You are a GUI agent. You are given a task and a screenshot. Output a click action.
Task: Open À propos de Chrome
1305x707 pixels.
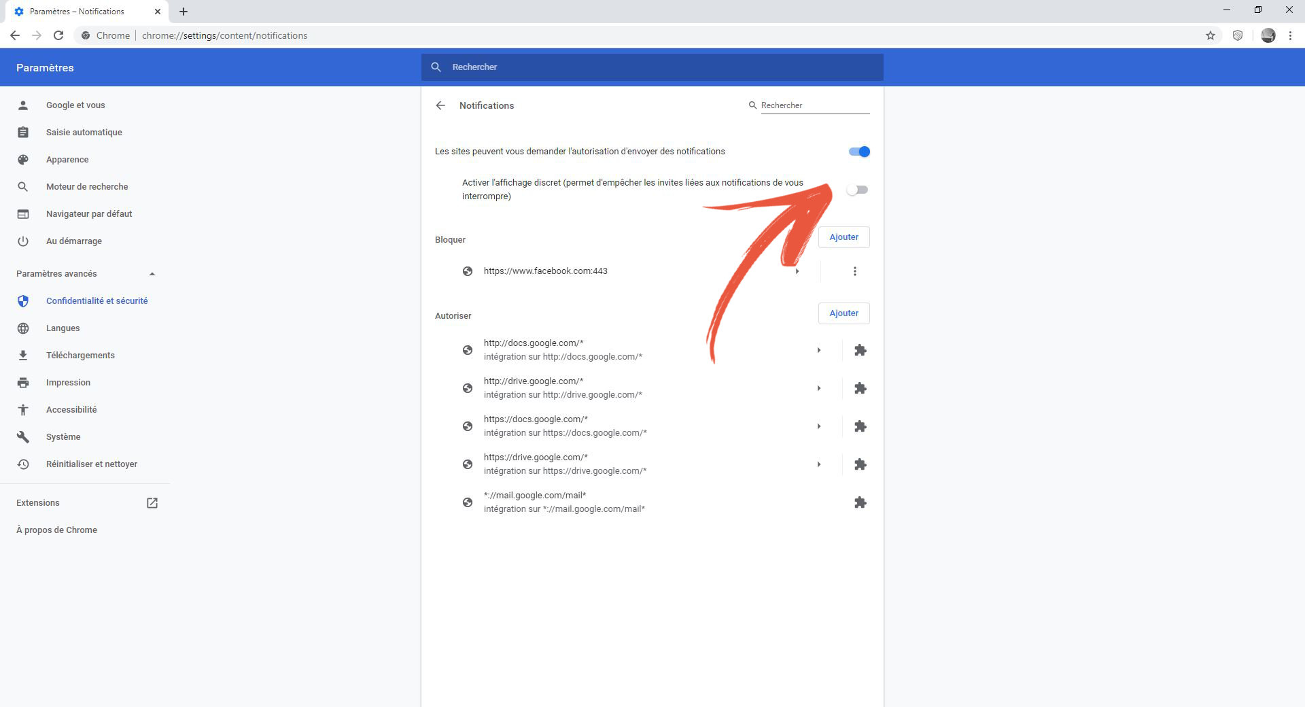point(56,530)
